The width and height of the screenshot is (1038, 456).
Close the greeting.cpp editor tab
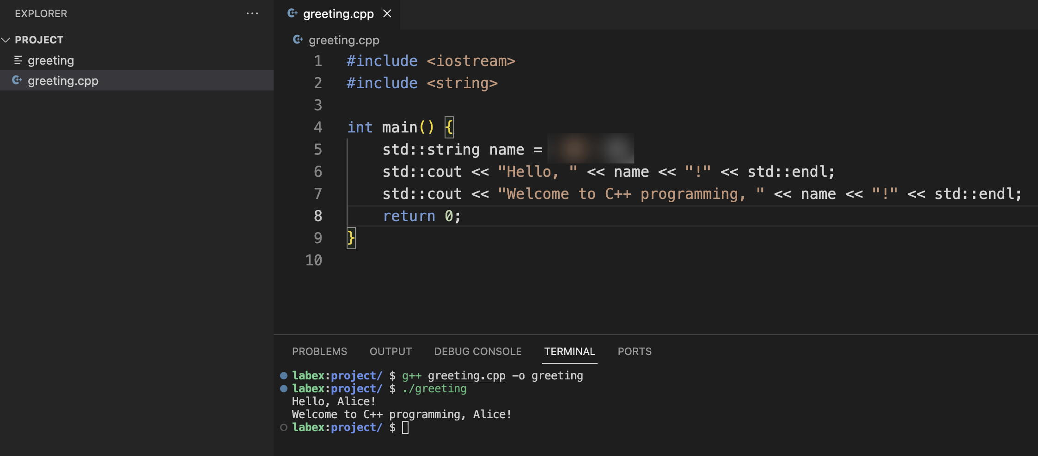coord(387,13)
